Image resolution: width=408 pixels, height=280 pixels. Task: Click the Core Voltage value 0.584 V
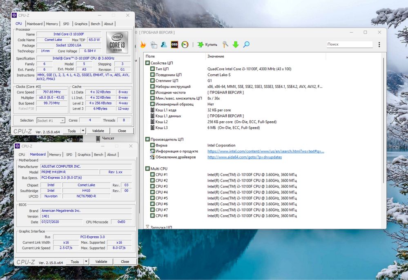coord(90,51)
